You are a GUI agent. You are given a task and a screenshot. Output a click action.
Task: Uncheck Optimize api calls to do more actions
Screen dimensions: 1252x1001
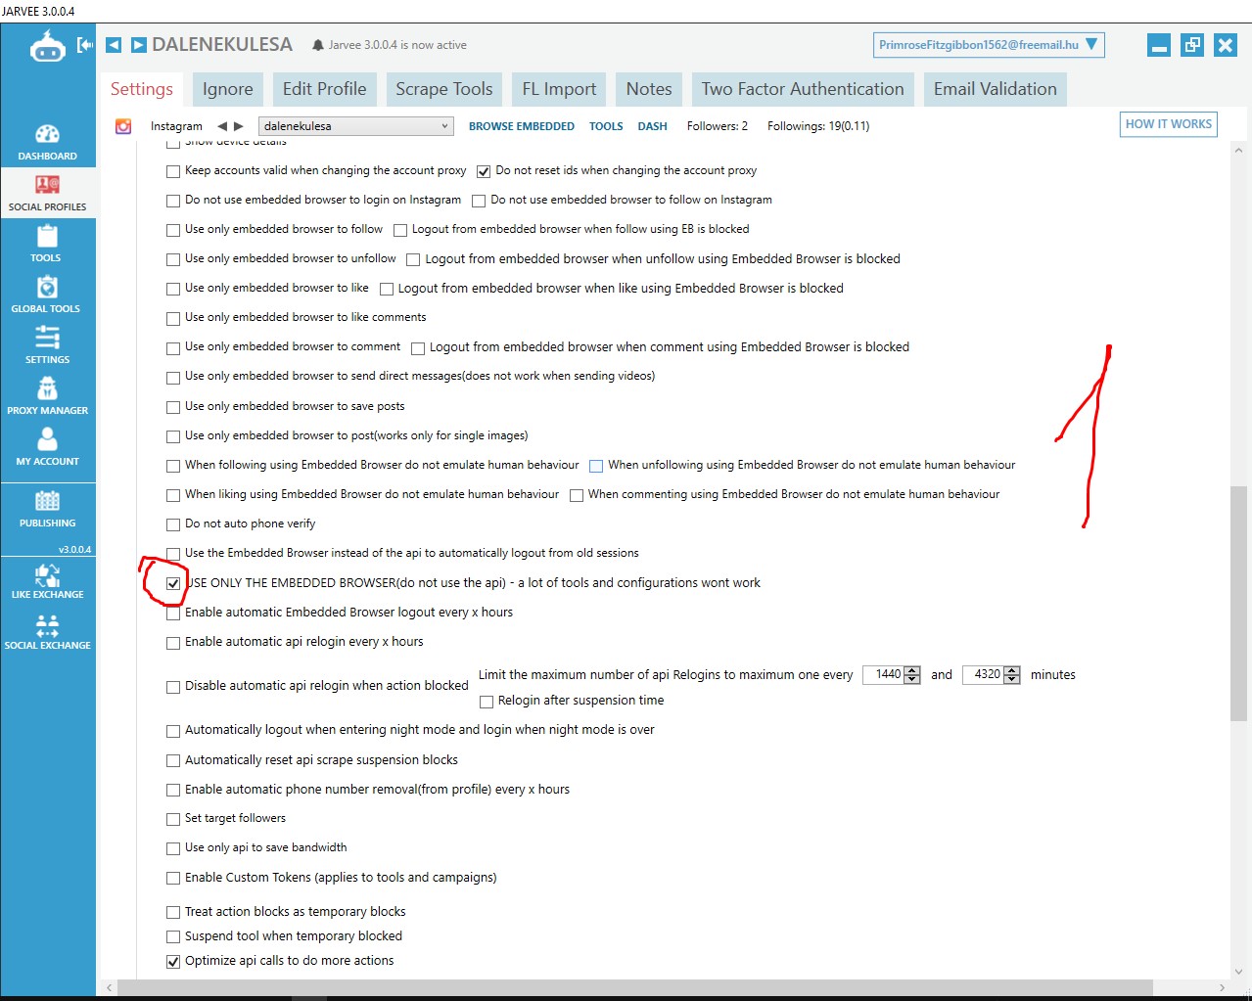[173, 962]
